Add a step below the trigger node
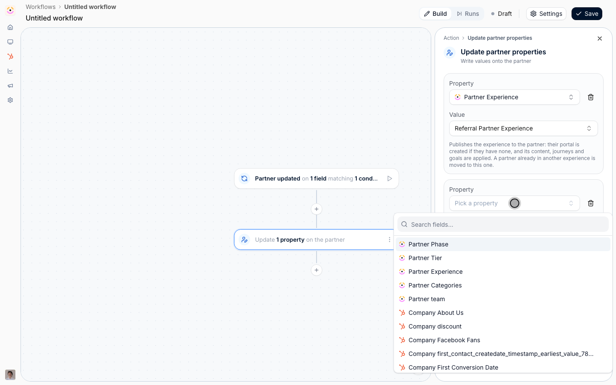This screenshot has width=616, height=385. coord(317,209)
